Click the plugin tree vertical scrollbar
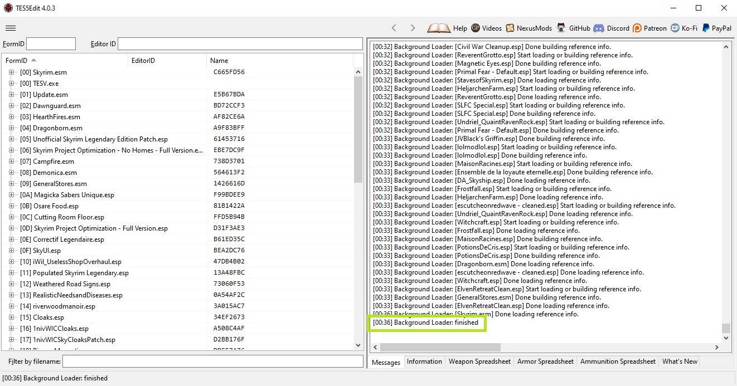 coord(358,209)
